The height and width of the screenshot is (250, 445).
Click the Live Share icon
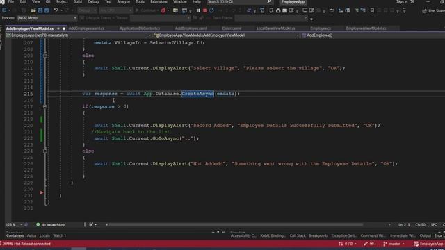point(424,11)
